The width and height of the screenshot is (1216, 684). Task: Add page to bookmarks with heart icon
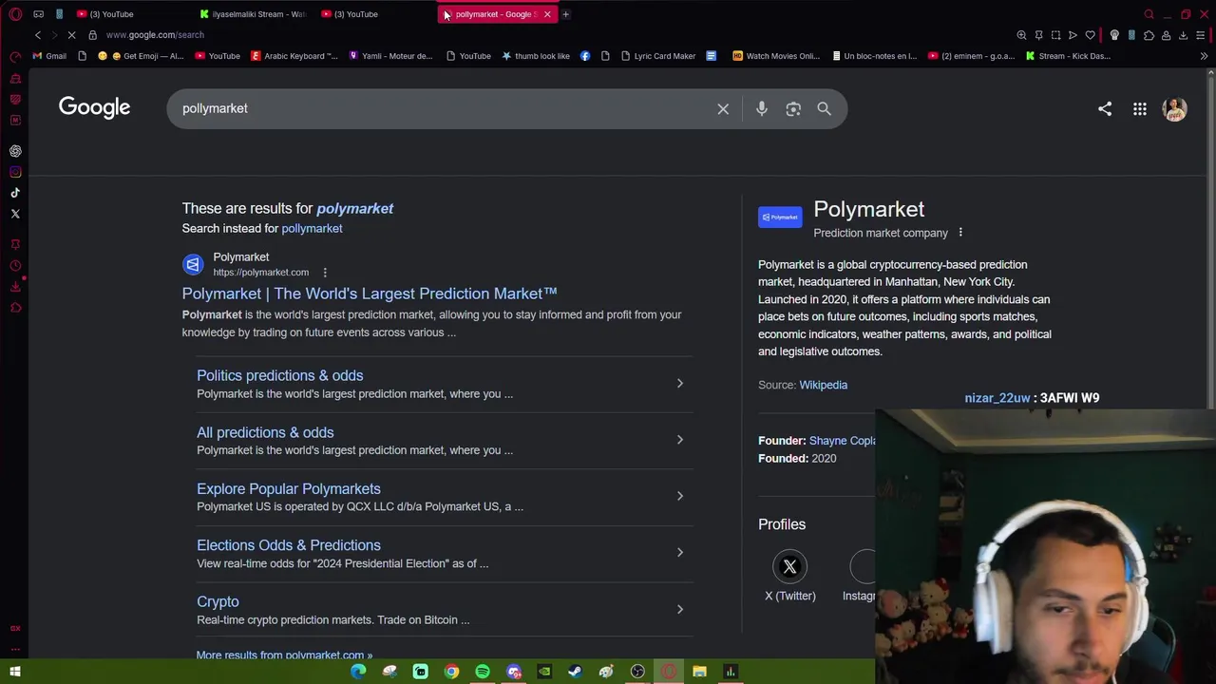[x=1090, y=35]
